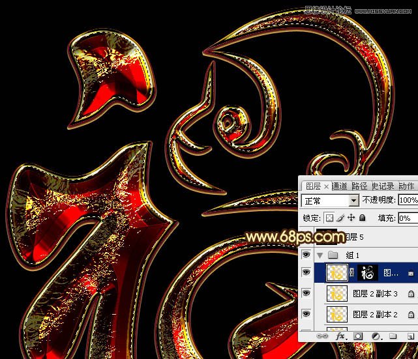The image size is (418, 359).
Task: Select the selected layer's image thumbnail
Action: [x=337, y=273]
